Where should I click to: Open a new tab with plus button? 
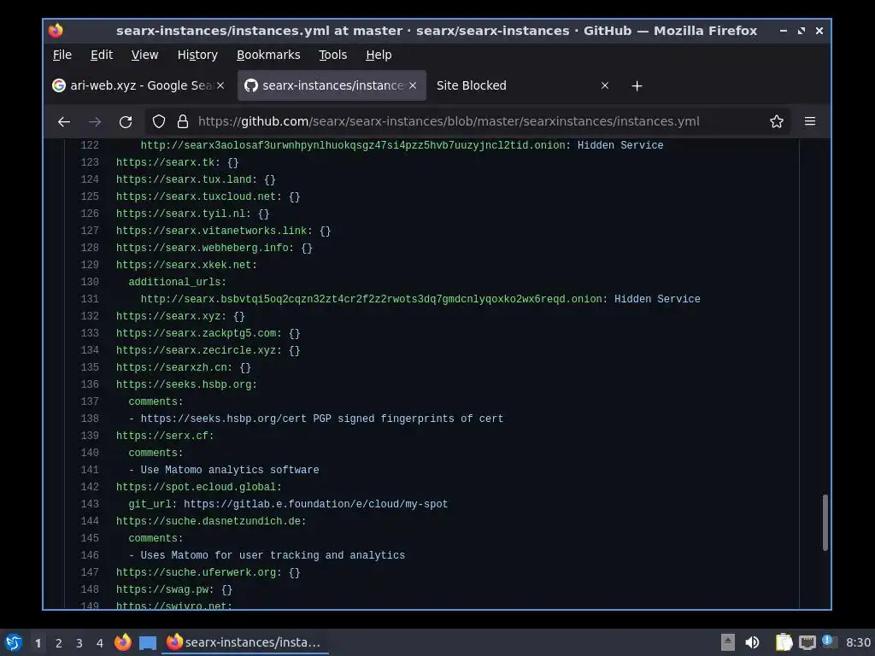point(637,86)
